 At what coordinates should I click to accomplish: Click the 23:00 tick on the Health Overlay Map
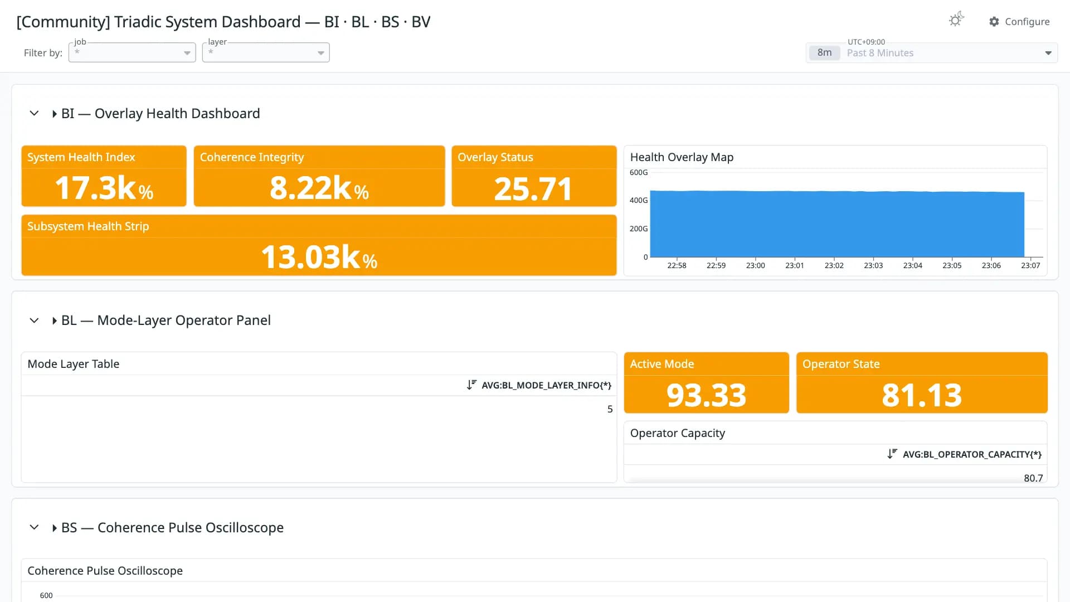pos(755,265)
